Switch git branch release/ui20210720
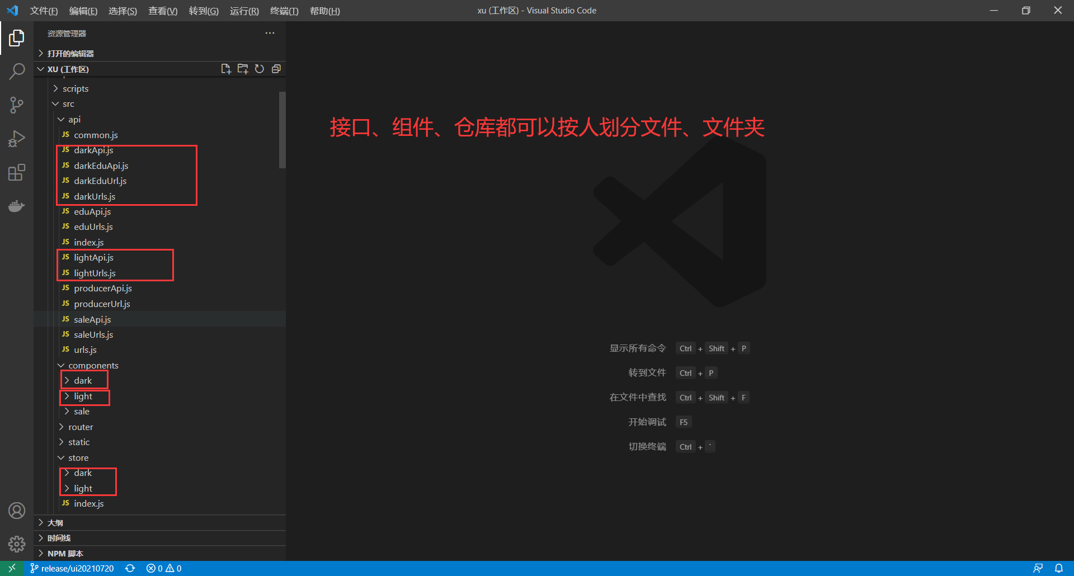Viewport: 1074px width, 576px height. 72,568
